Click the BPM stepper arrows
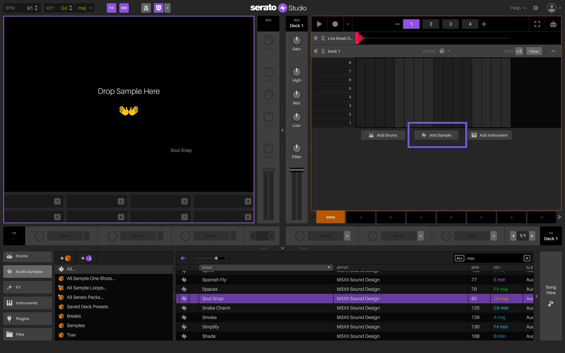The height and width of the screenshot is (353, 565). (36, 8)
